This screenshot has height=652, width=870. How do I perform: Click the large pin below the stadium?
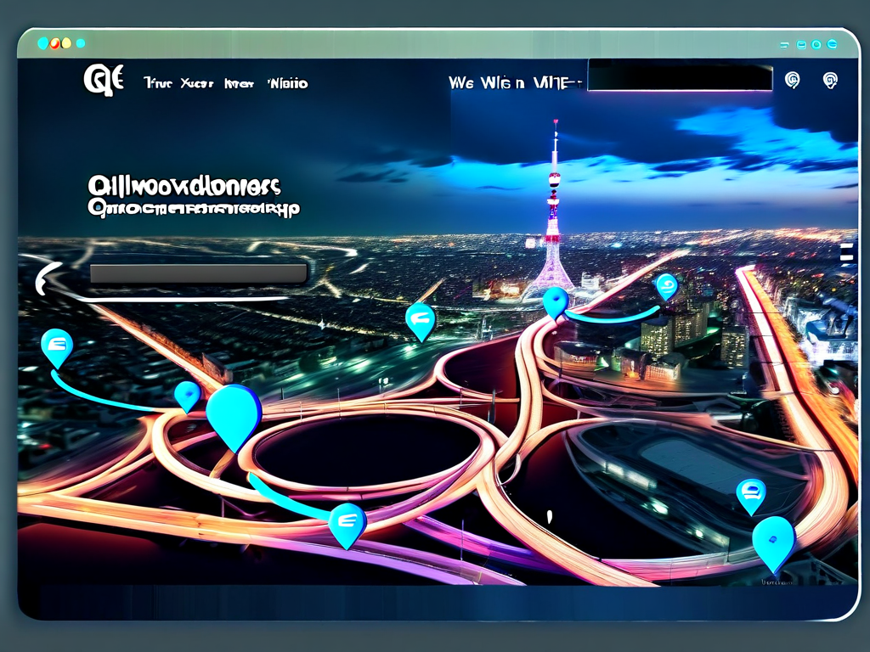point(773,541)
